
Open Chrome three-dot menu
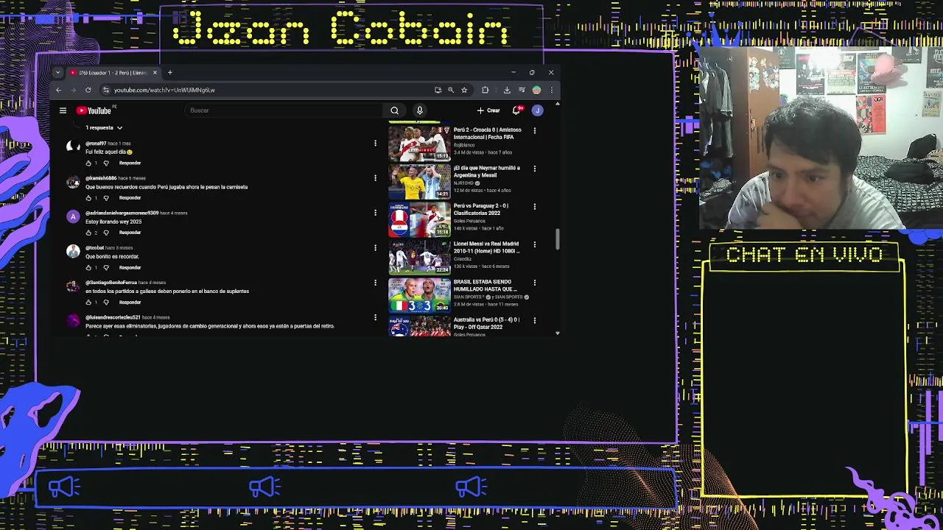click(x=551, y=90)
